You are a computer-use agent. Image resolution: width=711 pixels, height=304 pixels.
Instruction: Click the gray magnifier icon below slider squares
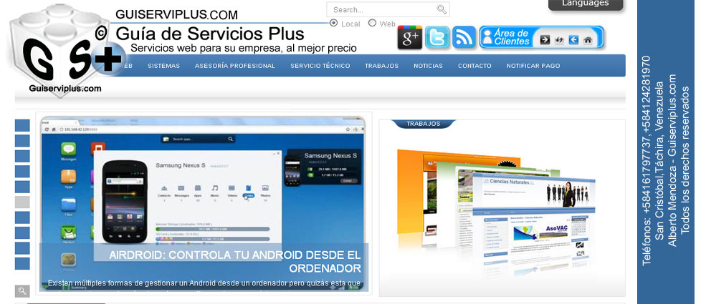click(x=22, y=291)
